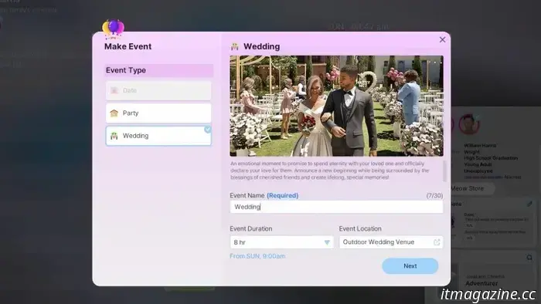This screenshot has width=541, height=304.
Task: Click the checkmark on the Wedding option
Action: tap(207, 130)
